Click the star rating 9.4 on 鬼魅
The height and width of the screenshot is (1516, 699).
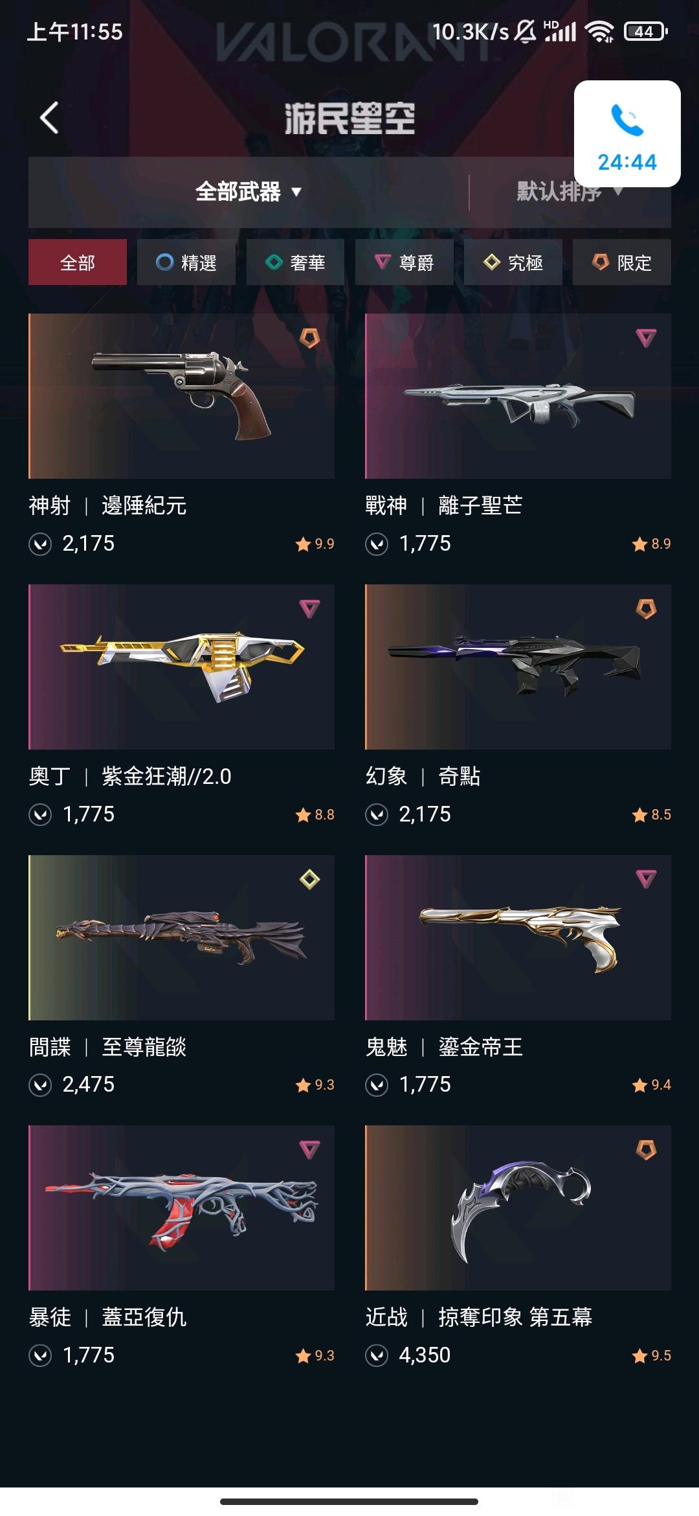pyautogui.click(x=652, y=1085)
